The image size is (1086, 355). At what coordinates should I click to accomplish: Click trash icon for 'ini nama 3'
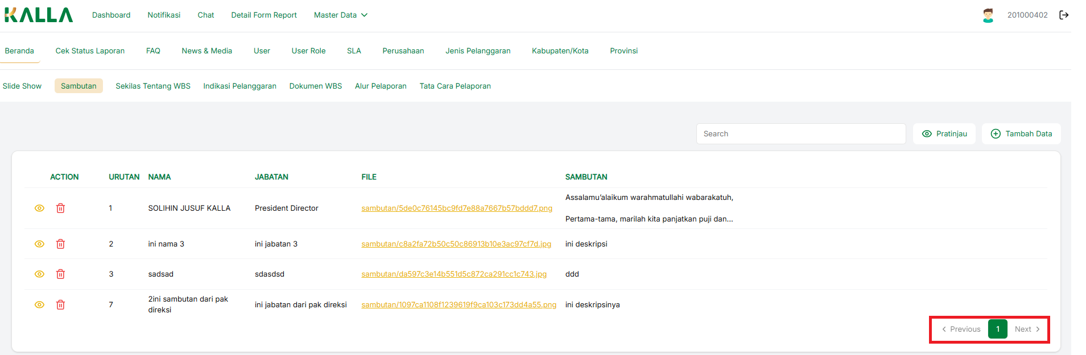coord(60,244)
